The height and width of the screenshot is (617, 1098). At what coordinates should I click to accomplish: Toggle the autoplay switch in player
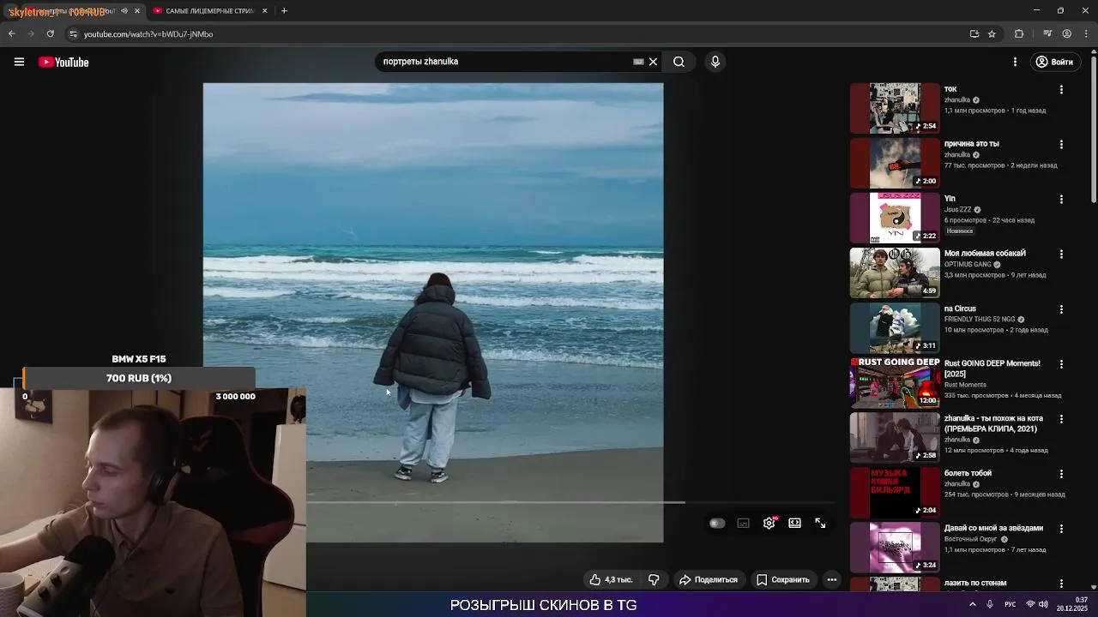click(x=717, y=523)
